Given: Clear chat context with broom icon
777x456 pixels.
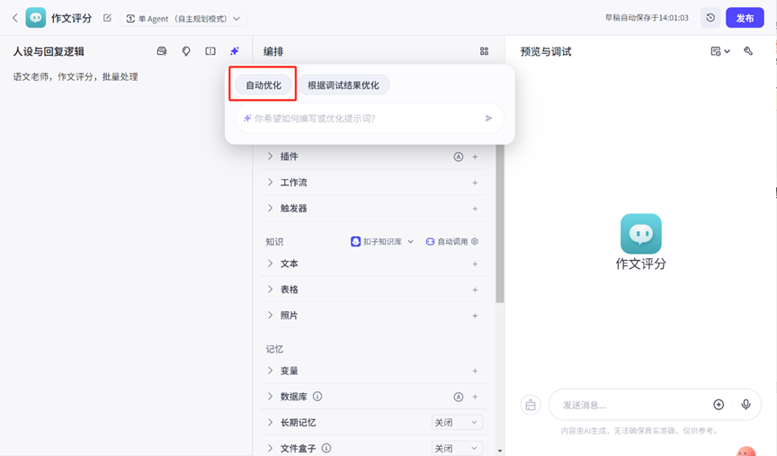Looking at the screenshot, I should [531, 405].
